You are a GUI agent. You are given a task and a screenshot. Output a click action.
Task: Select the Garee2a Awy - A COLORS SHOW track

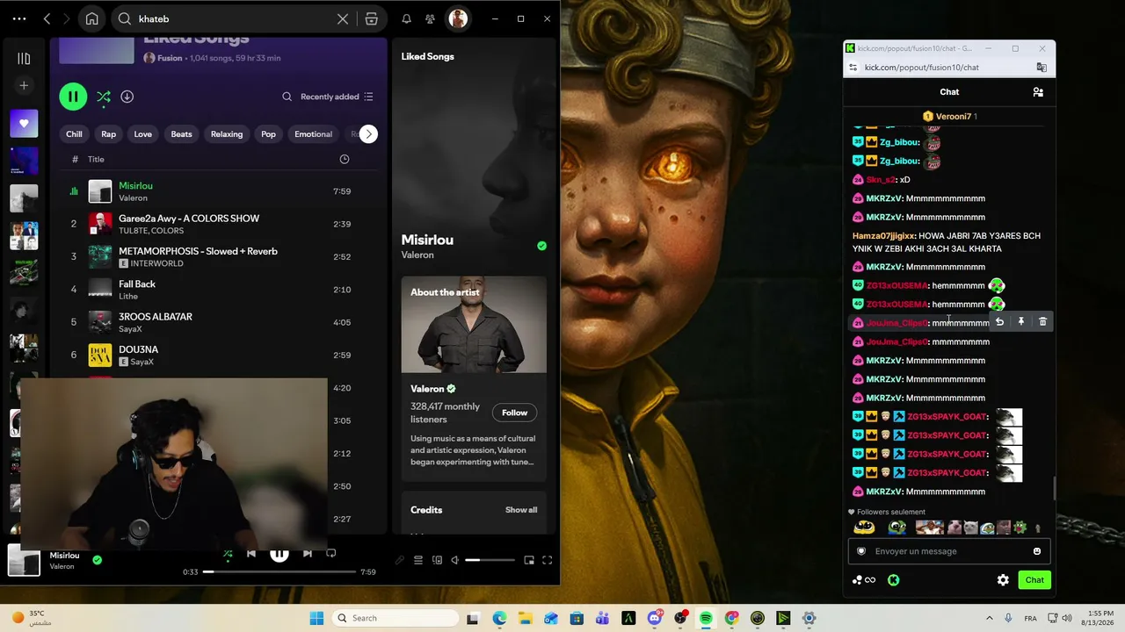click(218, 224)
